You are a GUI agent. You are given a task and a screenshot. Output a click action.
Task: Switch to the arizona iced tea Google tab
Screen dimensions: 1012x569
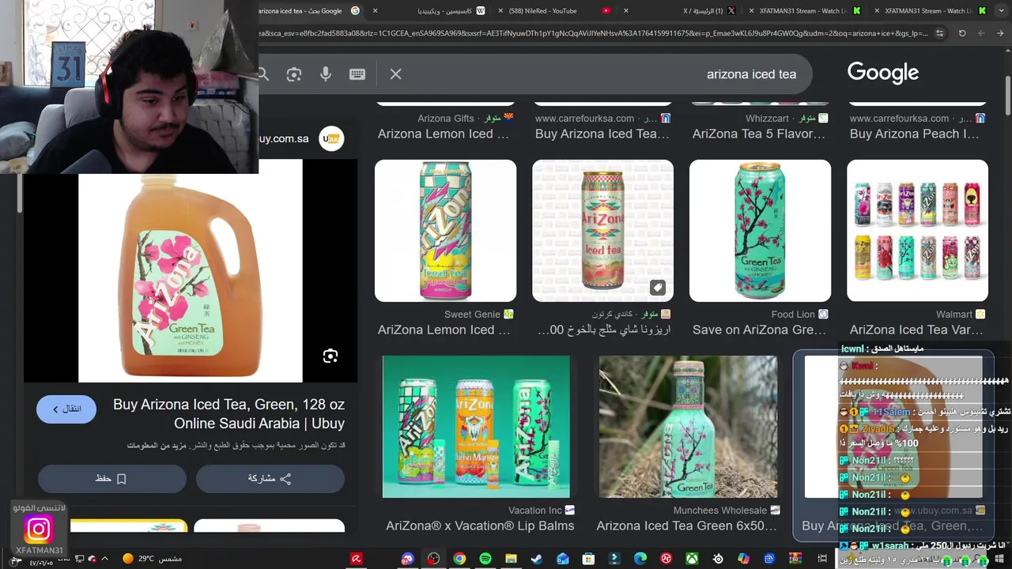coord(308,11)
